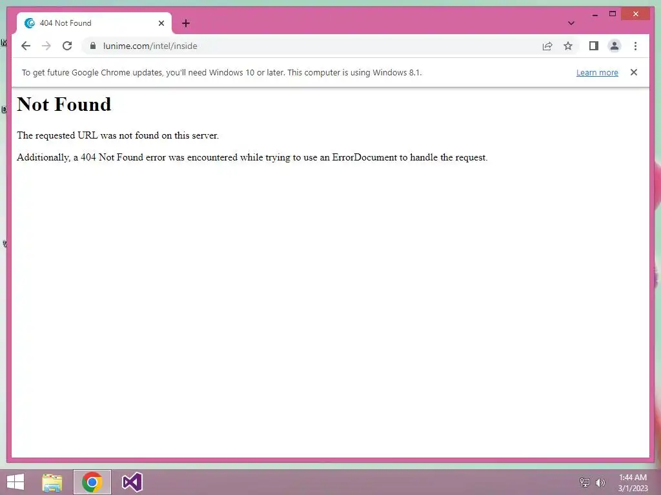Image resolution: width=661 pixels, height=495 pixels.
Task: Open Chrome three-dot menu
Action: (635, 46)
